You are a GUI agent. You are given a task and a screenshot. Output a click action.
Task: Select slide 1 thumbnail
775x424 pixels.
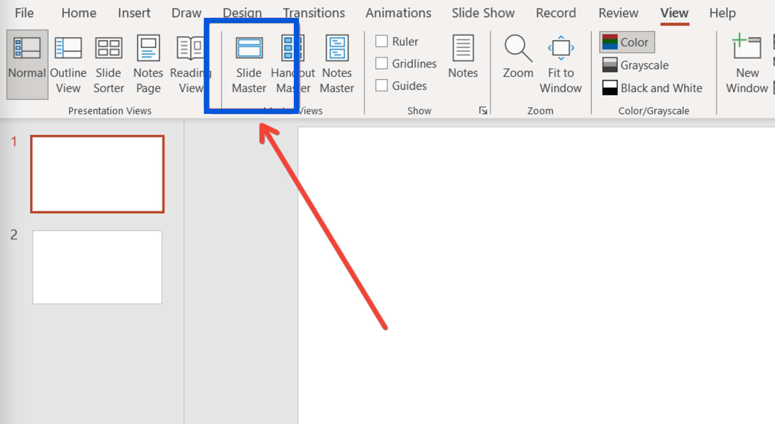[x=97, y=174]
